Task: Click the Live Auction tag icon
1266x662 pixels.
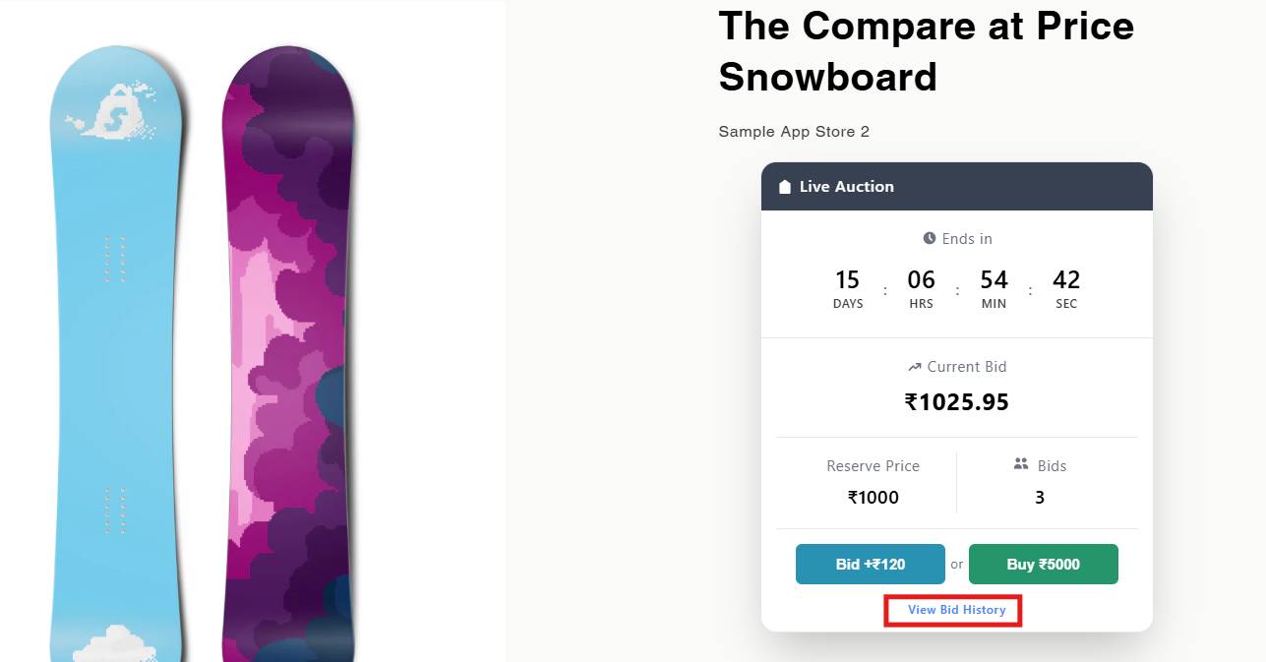Action: pos(785,187)
